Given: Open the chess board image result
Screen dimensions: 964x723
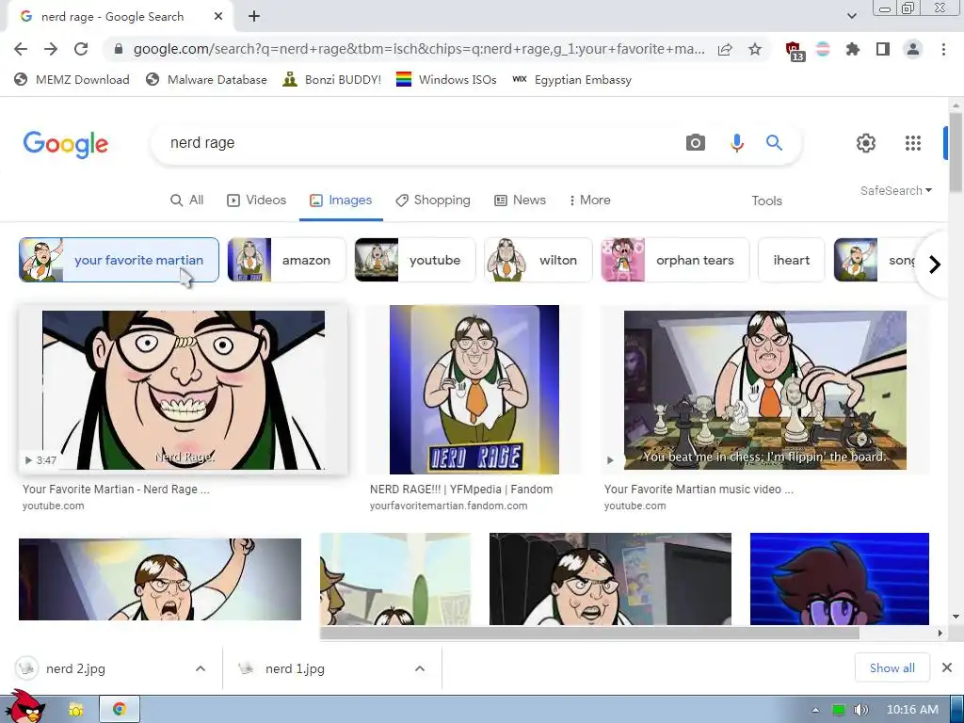Looking at the screenshot, I should (764, 390).
